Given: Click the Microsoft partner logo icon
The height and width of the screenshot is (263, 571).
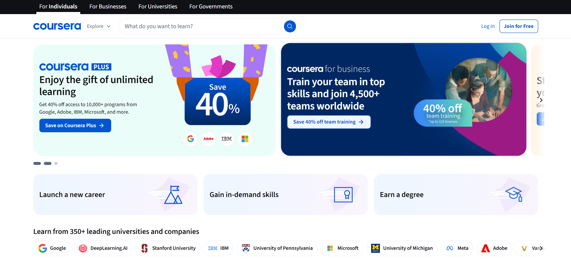Looking at the screenshot, I should (x=330, y=248).
